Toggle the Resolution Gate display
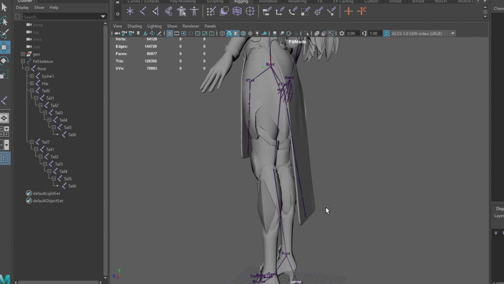Image resolution: width=504 pixels, height=284 pixels. click(184, 33)
